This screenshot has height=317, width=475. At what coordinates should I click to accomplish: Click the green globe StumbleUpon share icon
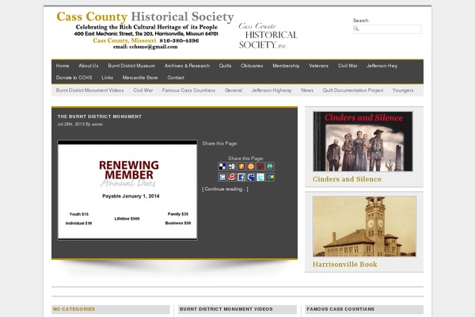click(270, 166)
